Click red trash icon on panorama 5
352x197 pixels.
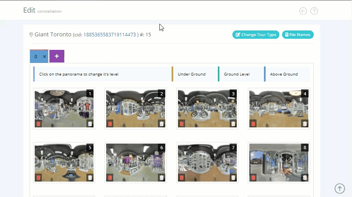pos(38,178)
